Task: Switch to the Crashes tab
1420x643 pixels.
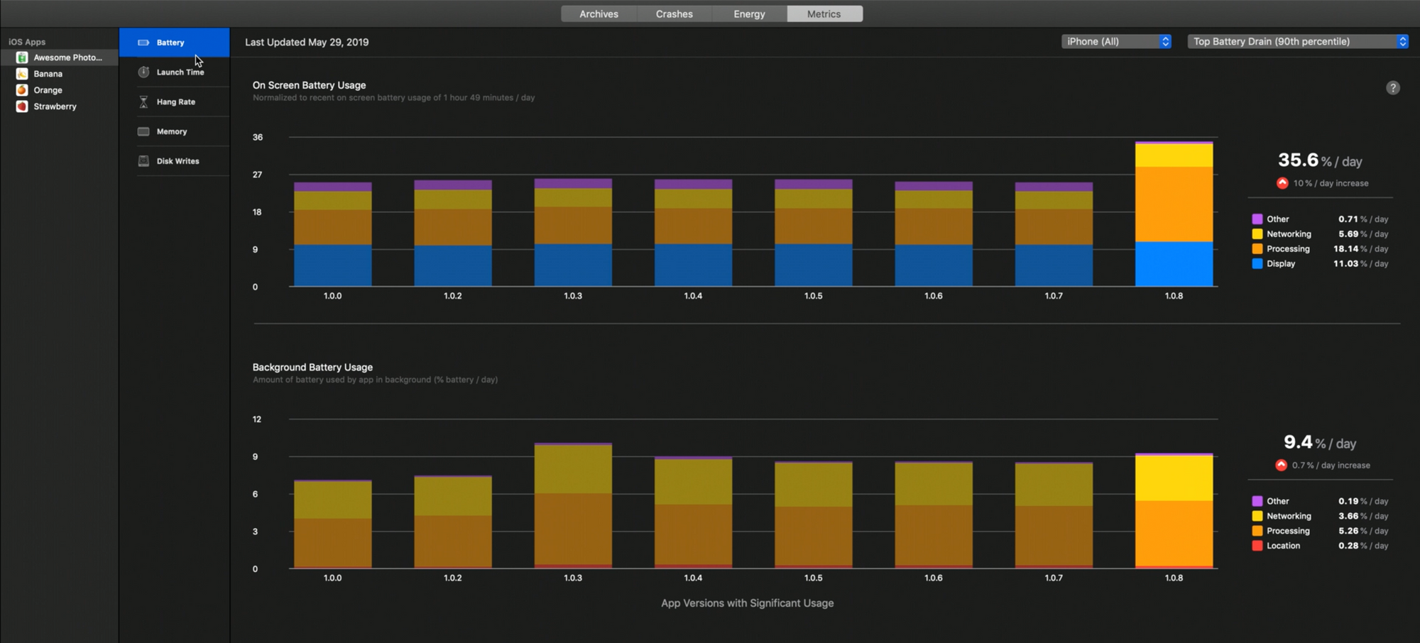Action: coord(674,13)
